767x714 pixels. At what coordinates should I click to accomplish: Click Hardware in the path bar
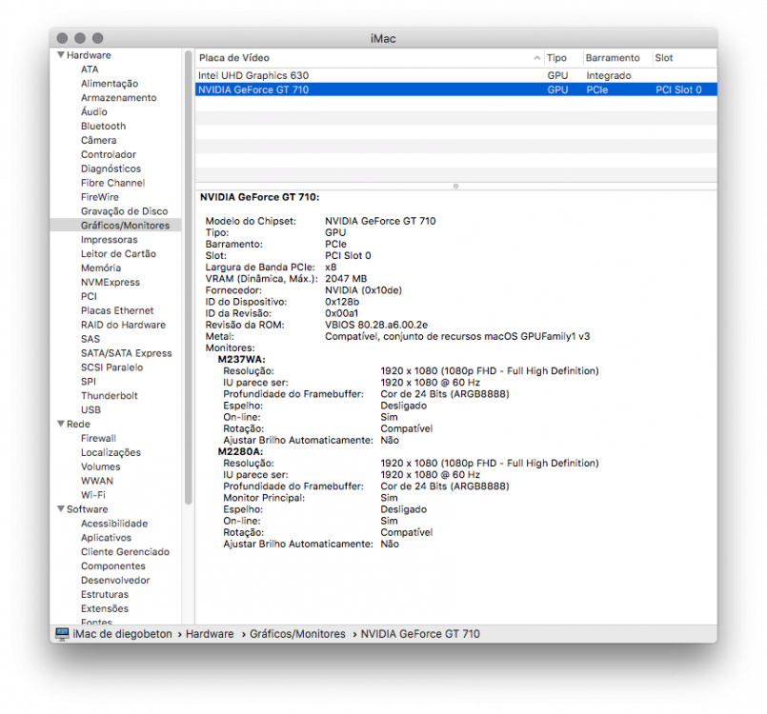coord(210,634)
